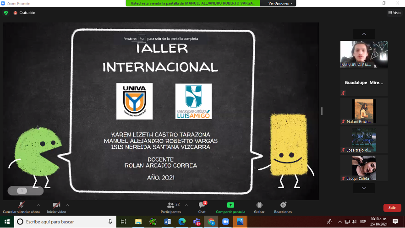
Task: Open Microsoft Edge from taskbar
Action: pos(182,222)
